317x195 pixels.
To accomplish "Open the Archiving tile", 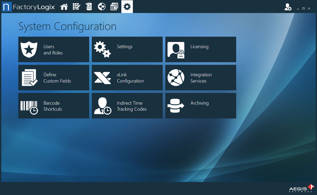I will 201,106.
